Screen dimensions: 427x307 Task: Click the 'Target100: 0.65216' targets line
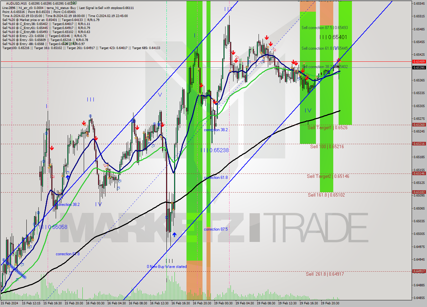coord(81,48)
